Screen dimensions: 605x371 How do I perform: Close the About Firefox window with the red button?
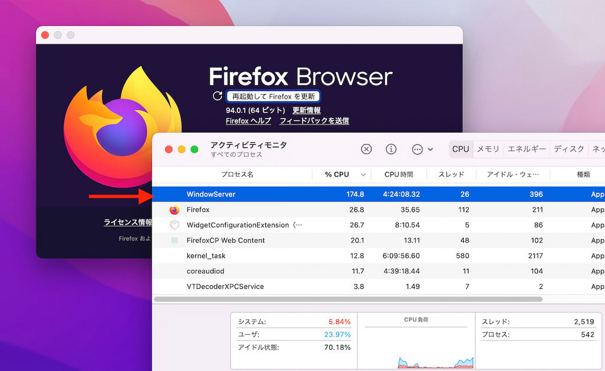point(45,35)
